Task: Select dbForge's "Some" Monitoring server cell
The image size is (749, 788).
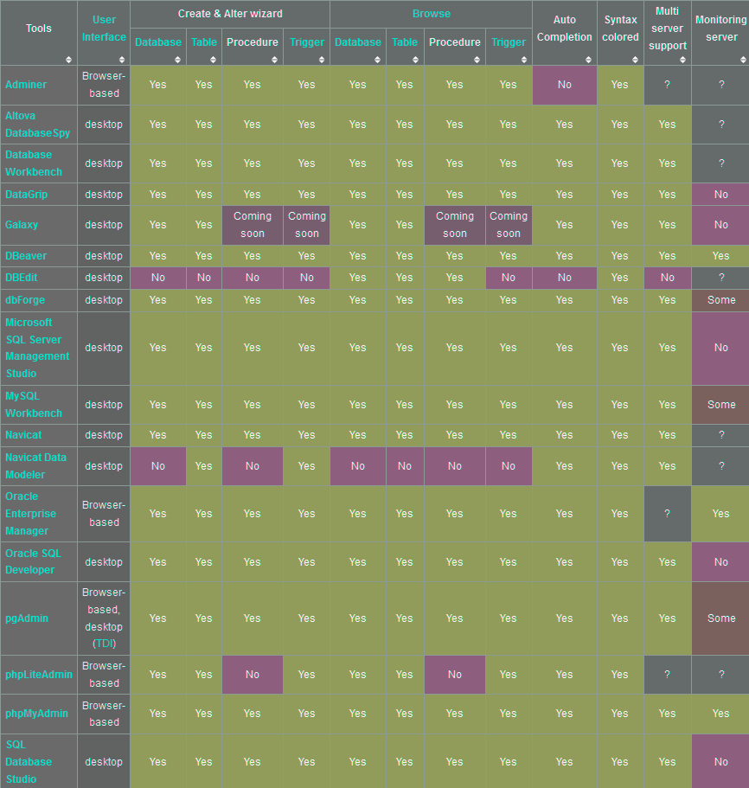Action: coord(720,300)
